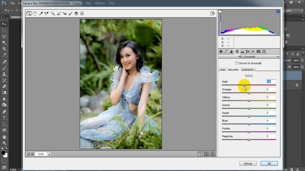Screen dimensions: 305x171
Task: Open the HSL / Grayscale panel flyout menu
Action: 278,57
